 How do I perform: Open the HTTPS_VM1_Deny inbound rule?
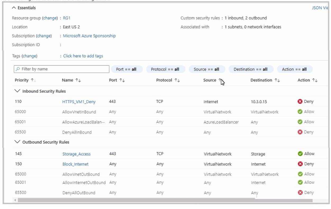79,102
